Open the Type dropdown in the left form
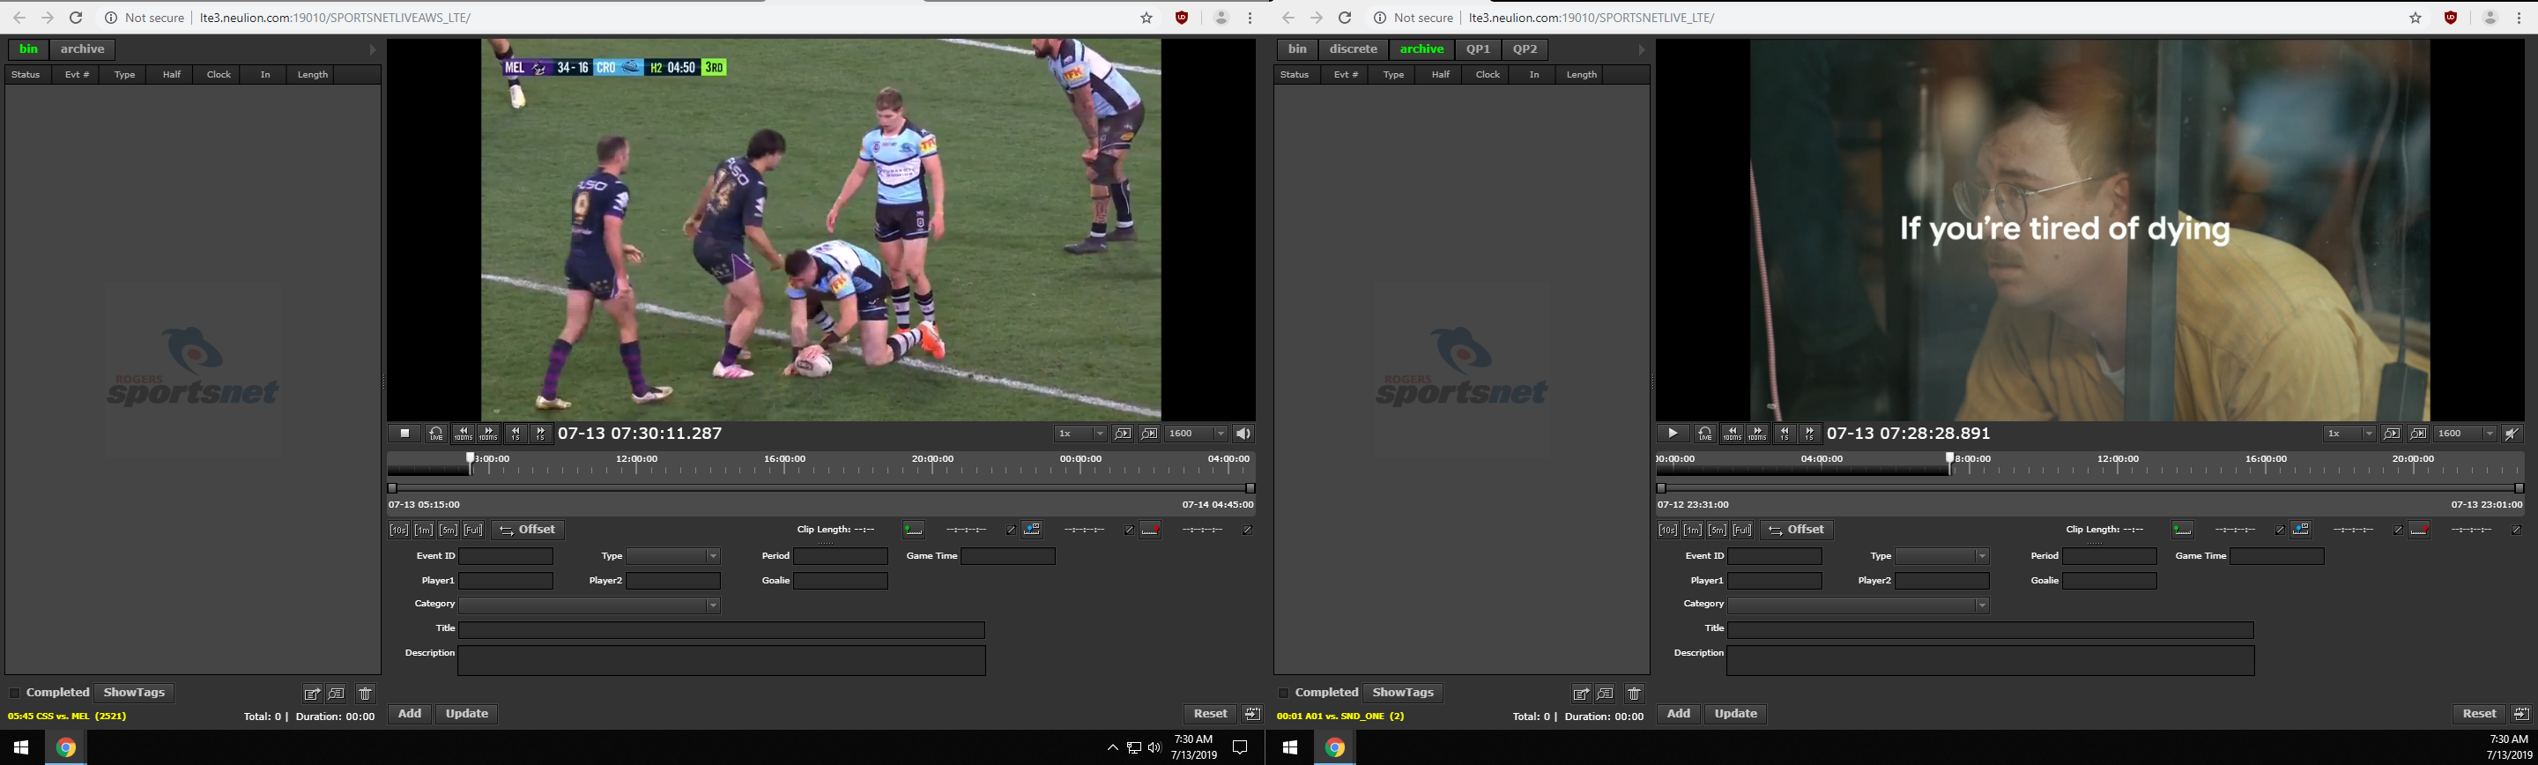 click(674, 556)
